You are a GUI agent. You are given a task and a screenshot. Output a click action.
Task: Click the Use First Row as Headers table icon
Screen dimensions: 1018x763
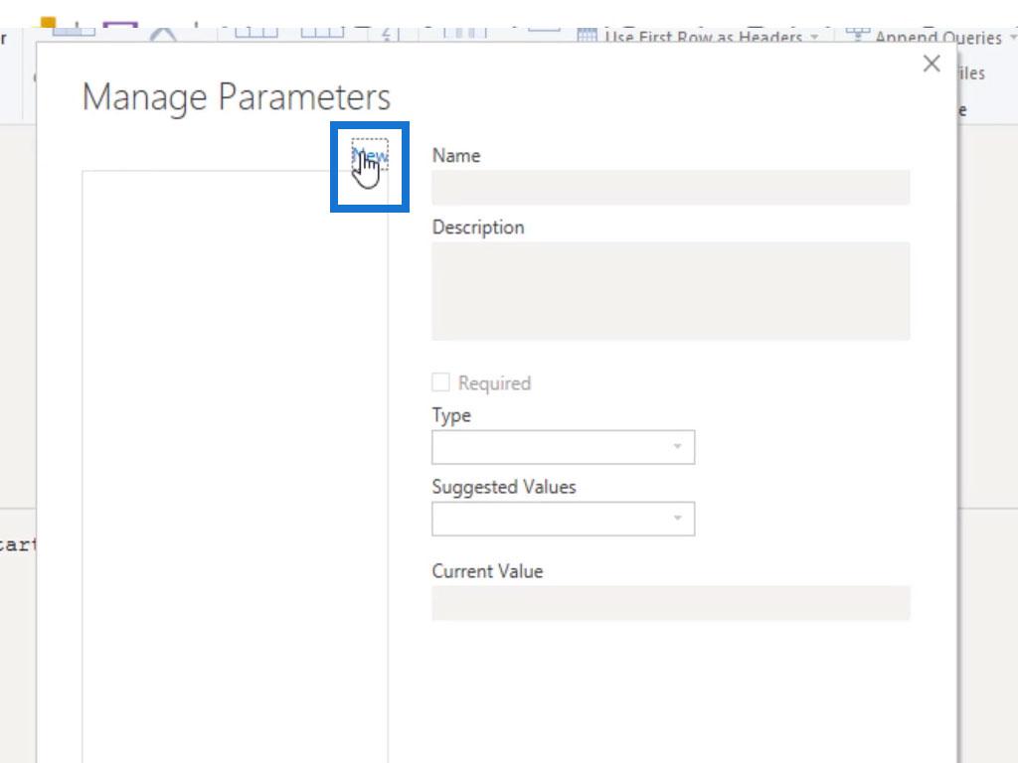[587, 36]
